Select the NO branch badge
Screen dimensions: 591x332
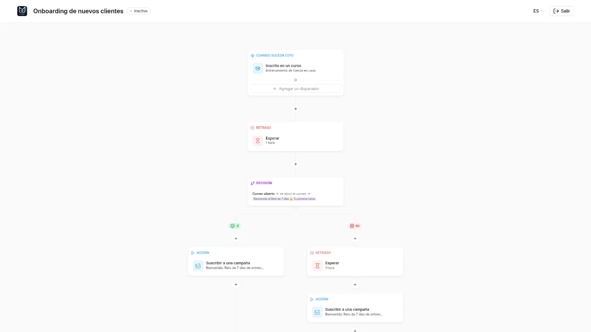(355, 226)
